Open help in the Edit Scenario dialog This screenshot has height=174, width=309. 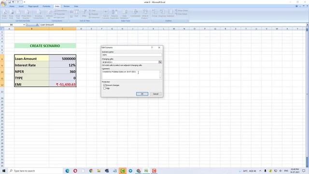152,47
